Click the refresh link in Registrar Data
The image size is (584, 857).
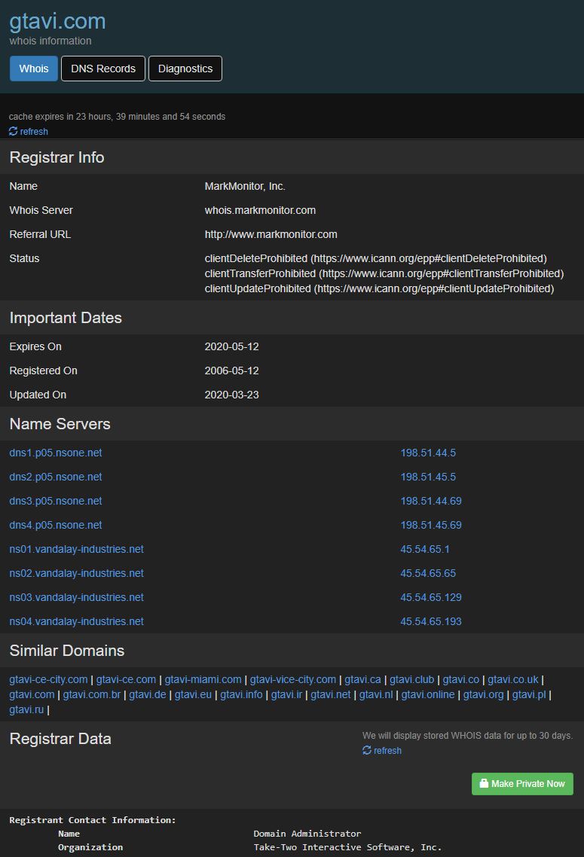coord(382,750)
